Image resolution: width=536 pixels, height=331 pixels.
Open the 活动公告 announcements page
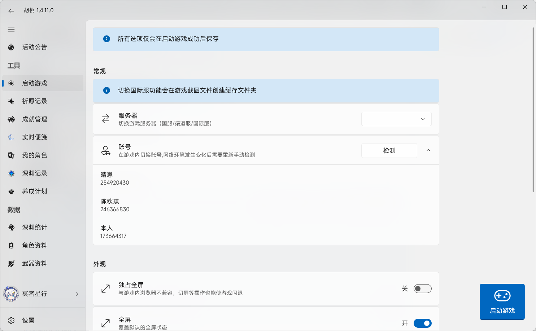(x=34, y=47)
